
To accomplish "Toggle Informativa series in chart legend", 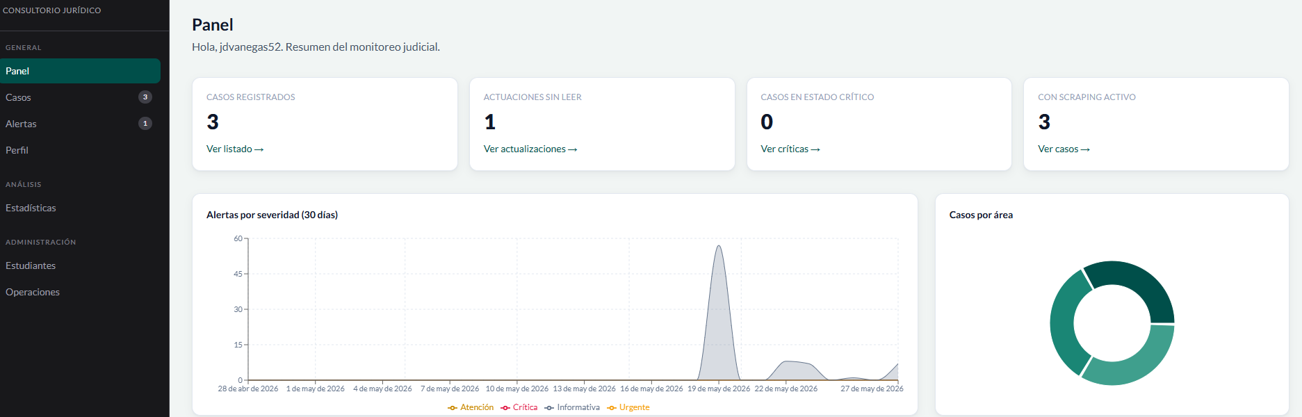I will [572, 407].
